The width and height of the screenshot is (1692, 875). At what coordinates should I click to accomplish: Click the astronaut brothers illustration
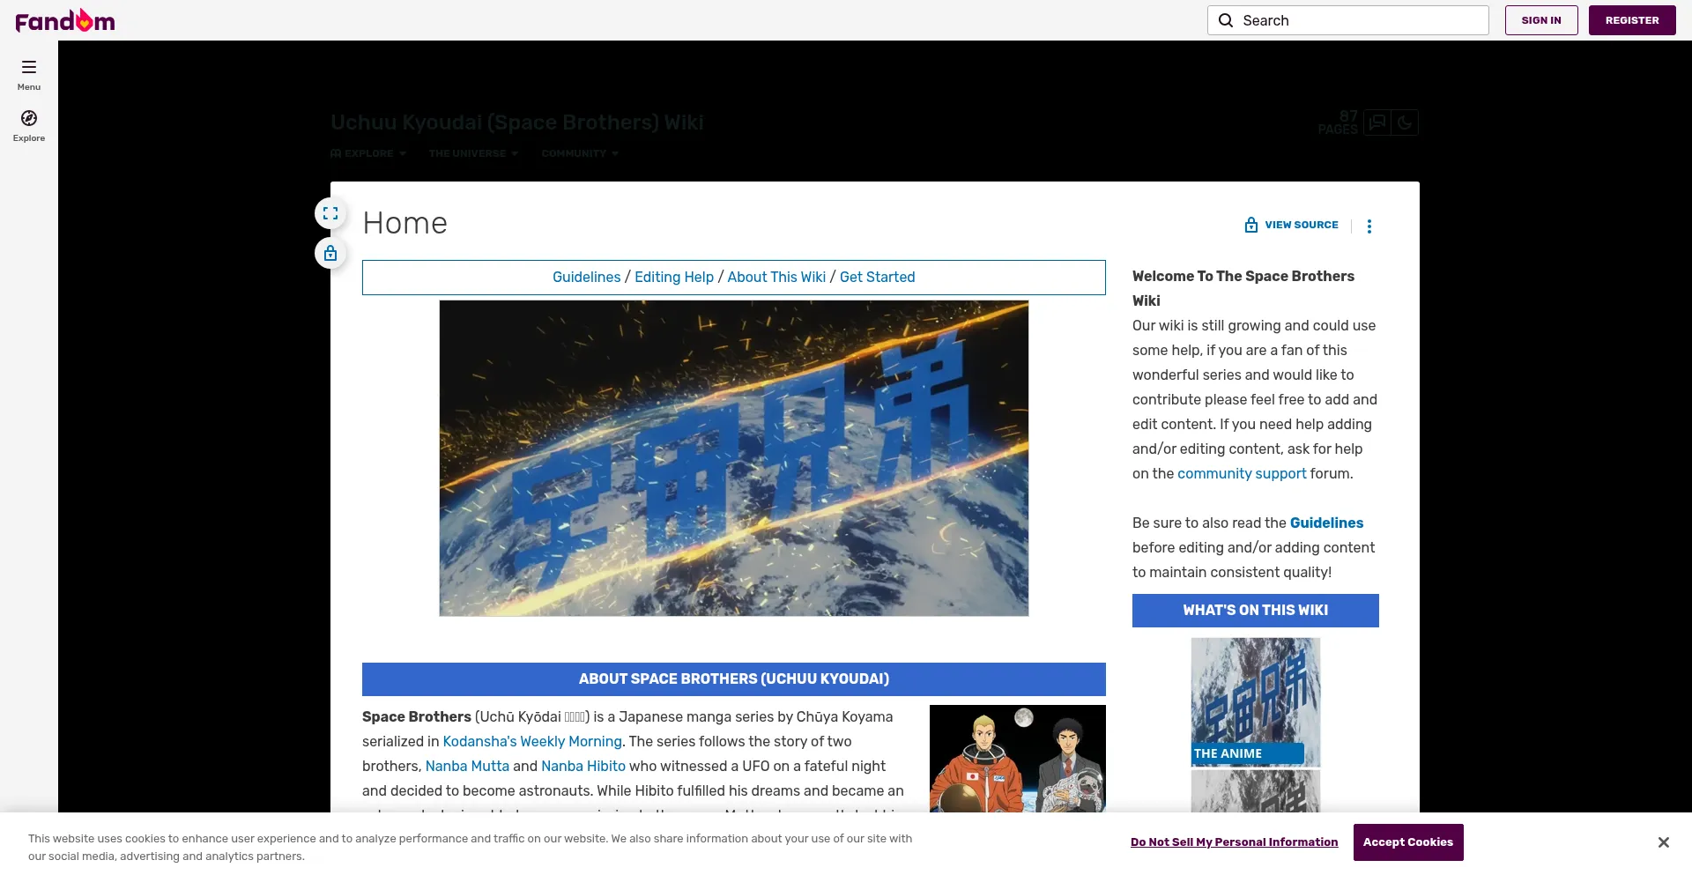pos(1018,759)
